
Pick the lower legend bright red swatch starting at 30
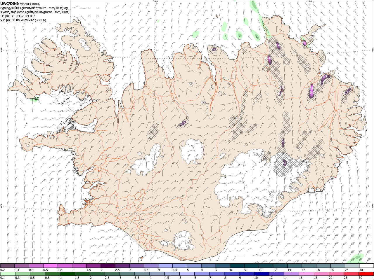click(x=366, y=274)
